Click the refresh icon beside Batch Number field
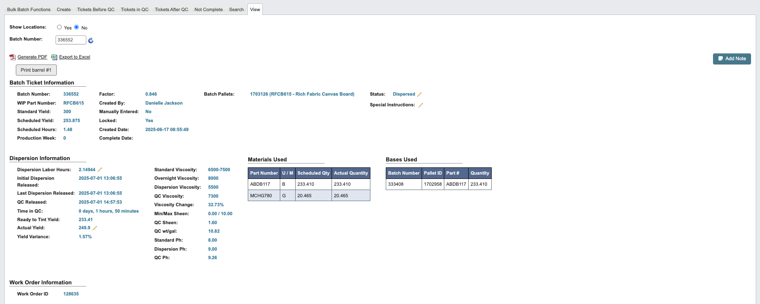Screen dimensions: 760x304 [x=91, y=40]
